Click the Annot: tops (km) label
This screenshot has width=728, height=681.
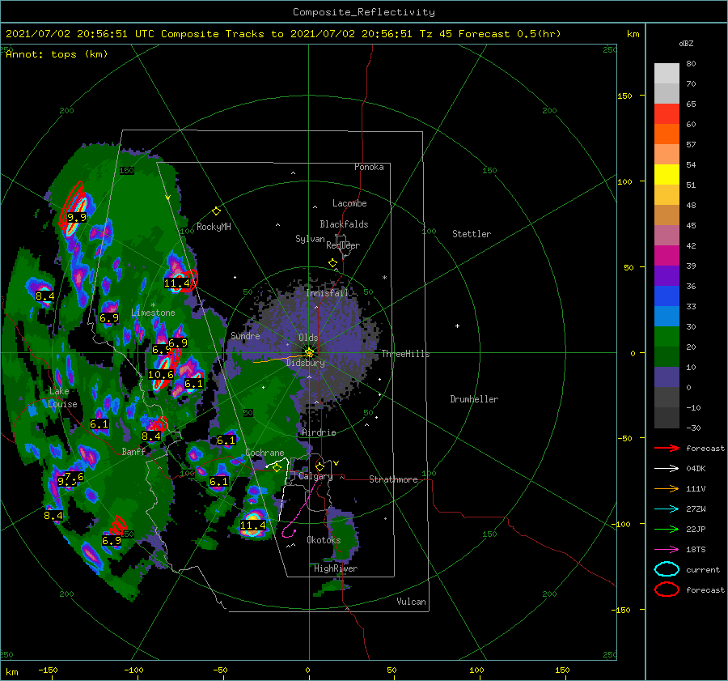(57, 54)
